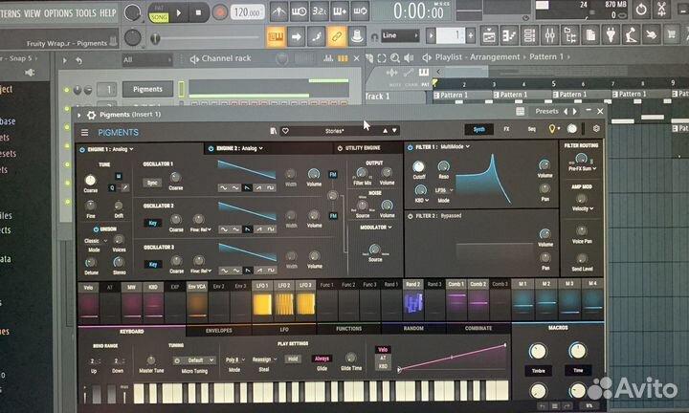Open Pigments plugin gear settings icon
The image size is (689, 413).
[x=91, y=115]
